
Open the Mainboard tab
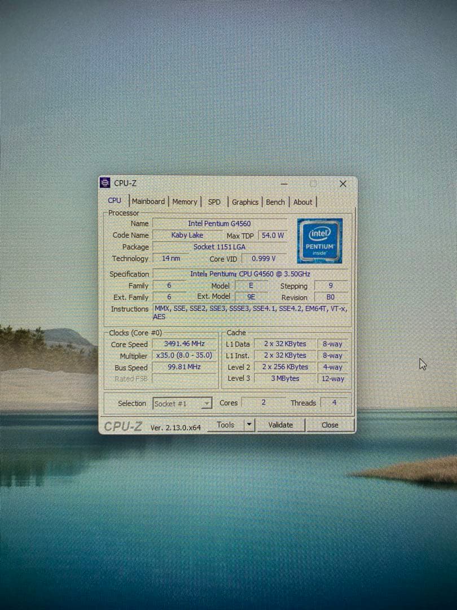pos(148,202)
